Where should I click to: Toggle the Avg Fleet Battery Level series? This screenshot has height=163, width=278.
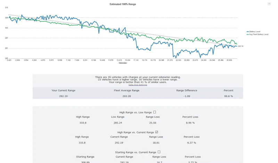coord(259,34)
